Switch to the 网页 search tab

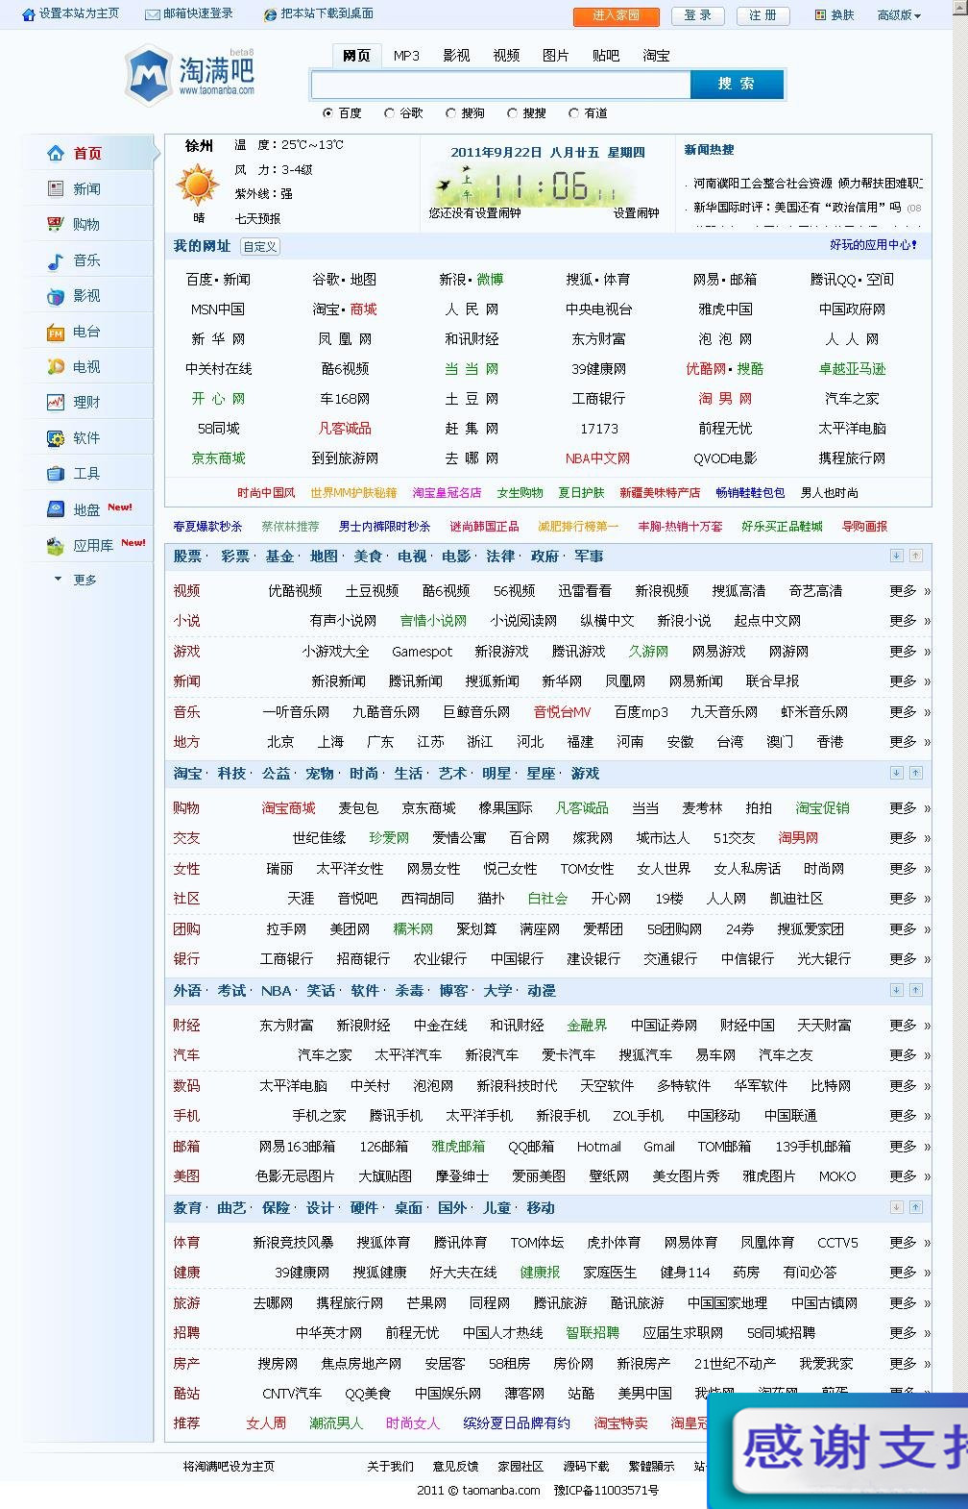point(356,56)
